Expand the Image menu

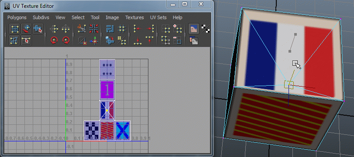click(x=112, y=17)
